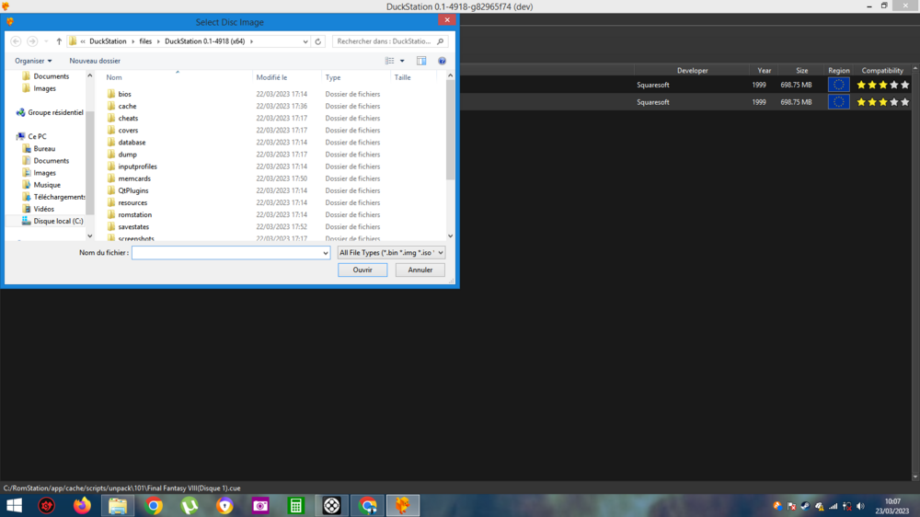The image size is (920, 517).
Task: Click the Back navigation arrow in dialog
Action: point(16,41)
